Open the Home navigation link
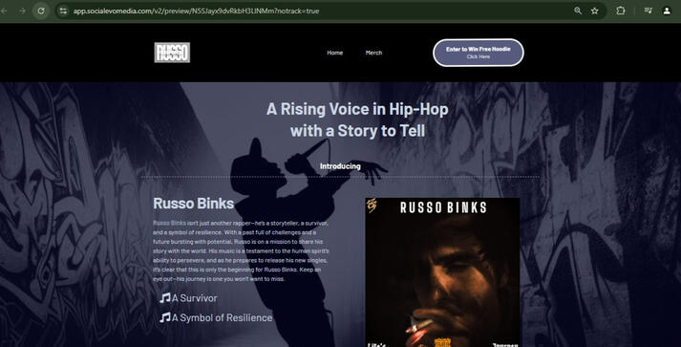 coord(335,53)
